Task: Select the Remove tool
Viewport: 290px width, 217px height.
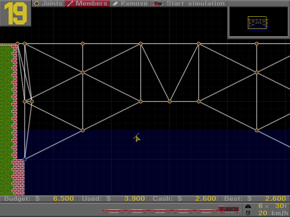Action: 130,4
